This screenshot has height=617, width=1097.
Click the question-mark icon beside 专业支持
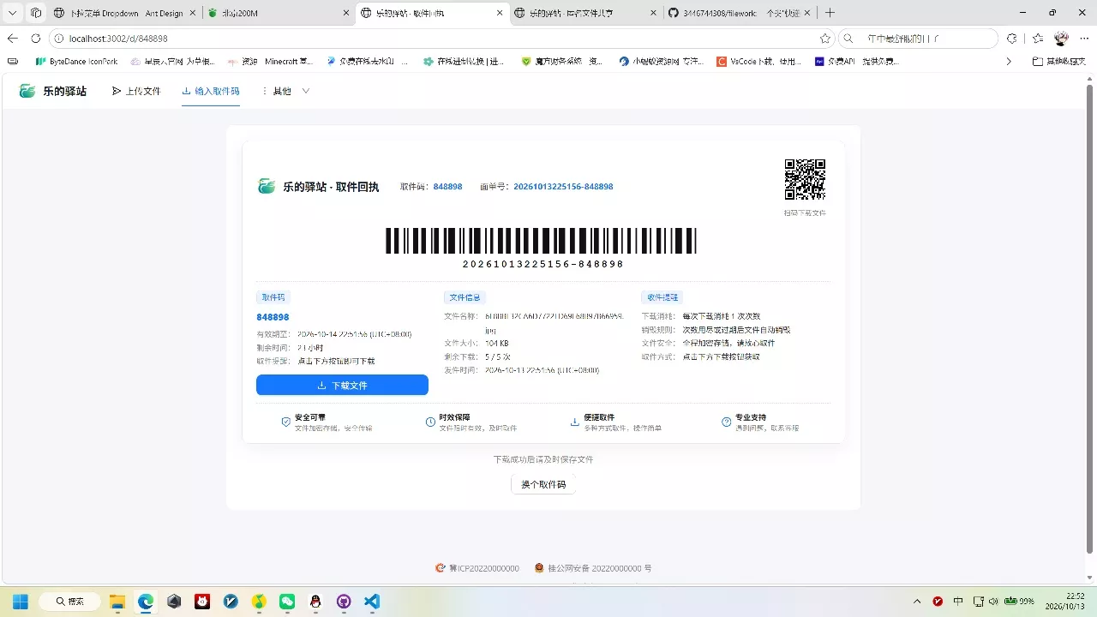[x=727, y=422]
